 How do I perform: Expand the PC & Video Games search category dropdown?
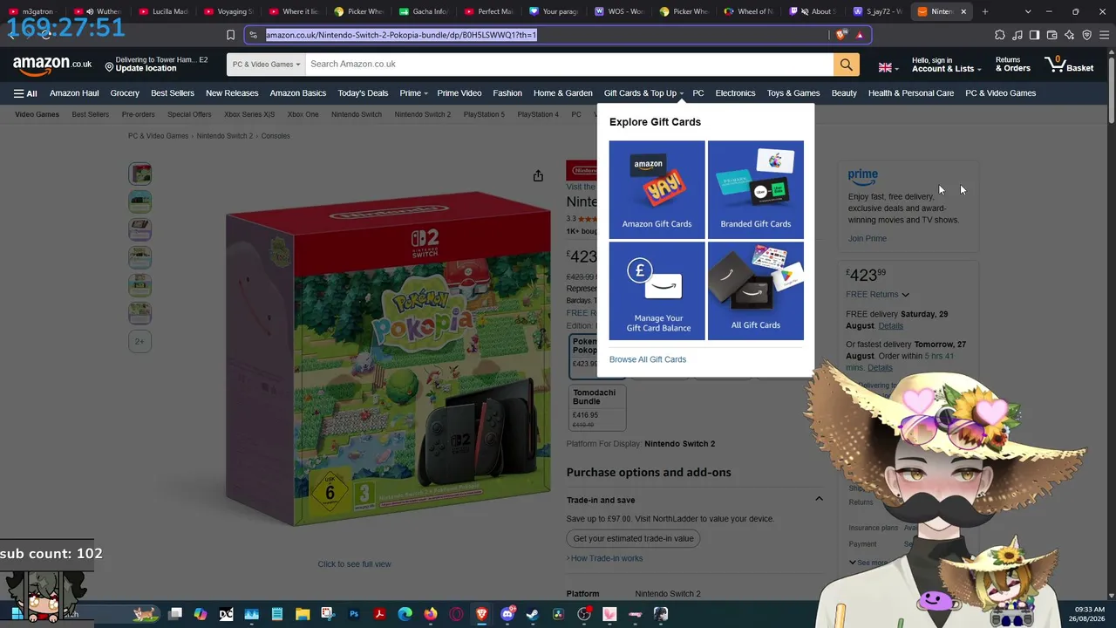[x=266, y=65]
